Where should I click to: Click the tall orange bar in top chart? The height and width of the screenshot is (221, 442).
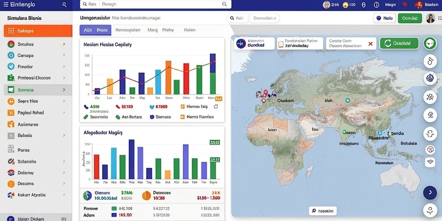[168, 78]
